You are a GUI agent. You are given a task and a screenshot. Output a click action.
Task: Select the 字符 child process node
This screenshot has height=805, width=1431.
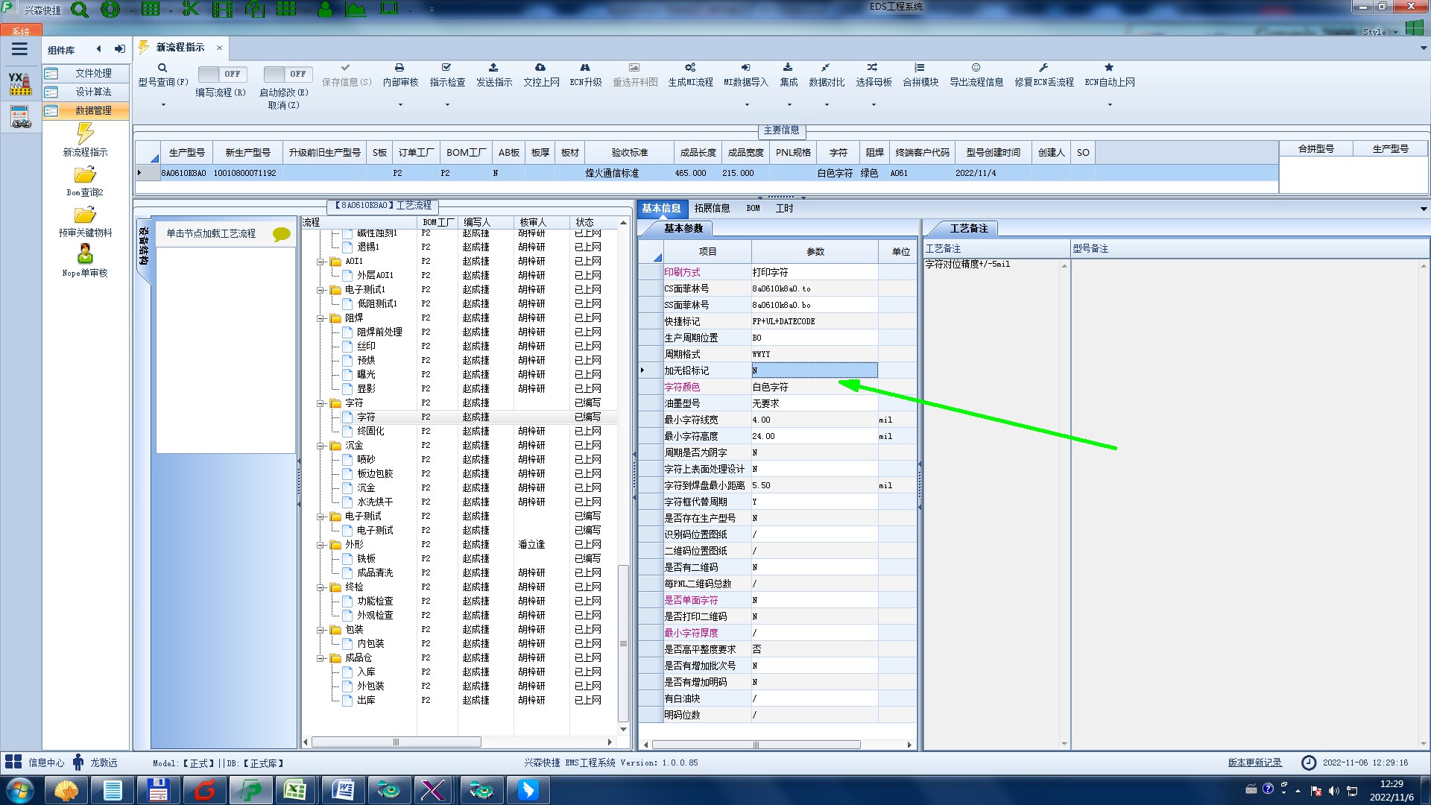pyautogui.click(x=366, y=417)
